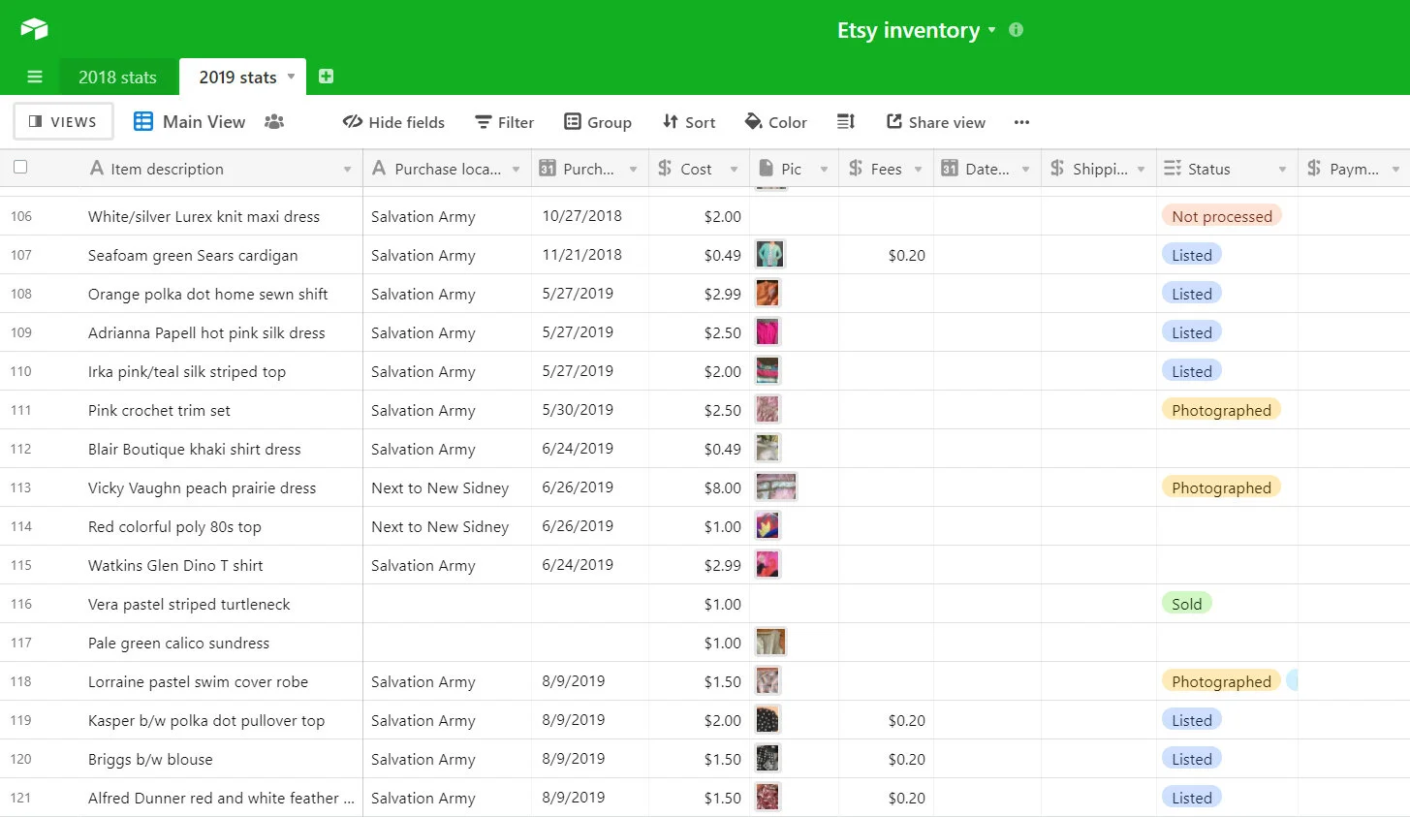Click Hide fields button

(393, 122)
